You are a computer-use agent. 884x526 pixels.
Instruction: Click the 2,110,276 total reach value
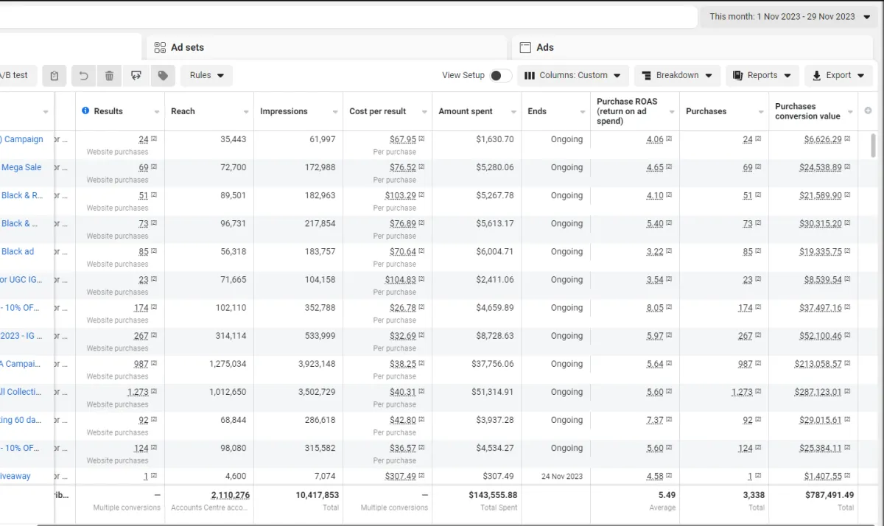click(230, 495)
